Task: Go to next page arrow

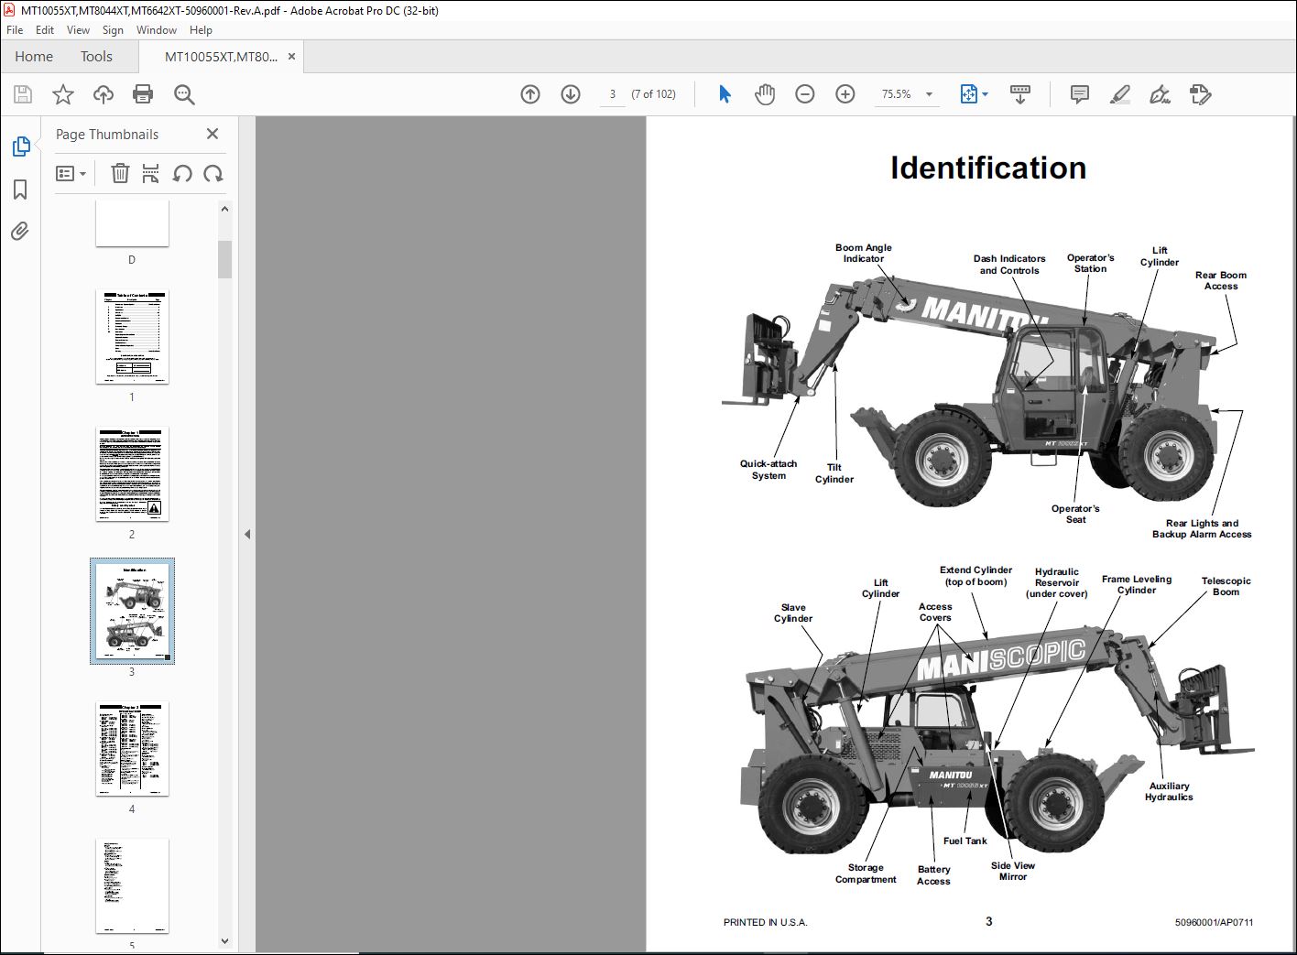Action: pyautogui.click(x=571, y=94)
